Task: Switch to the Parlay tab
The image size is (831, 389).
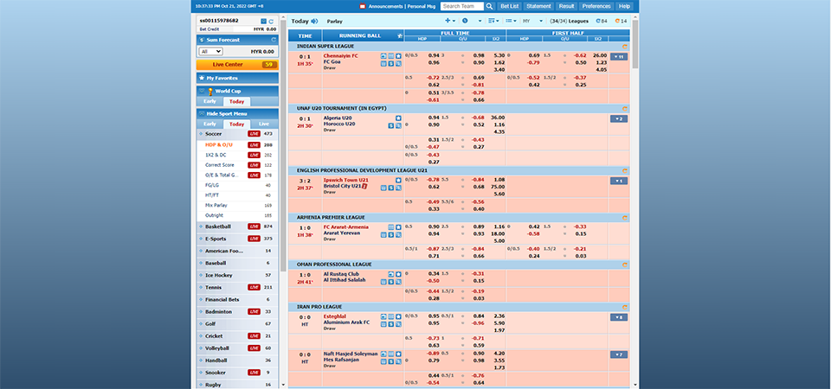Action: tap(334, 22)
